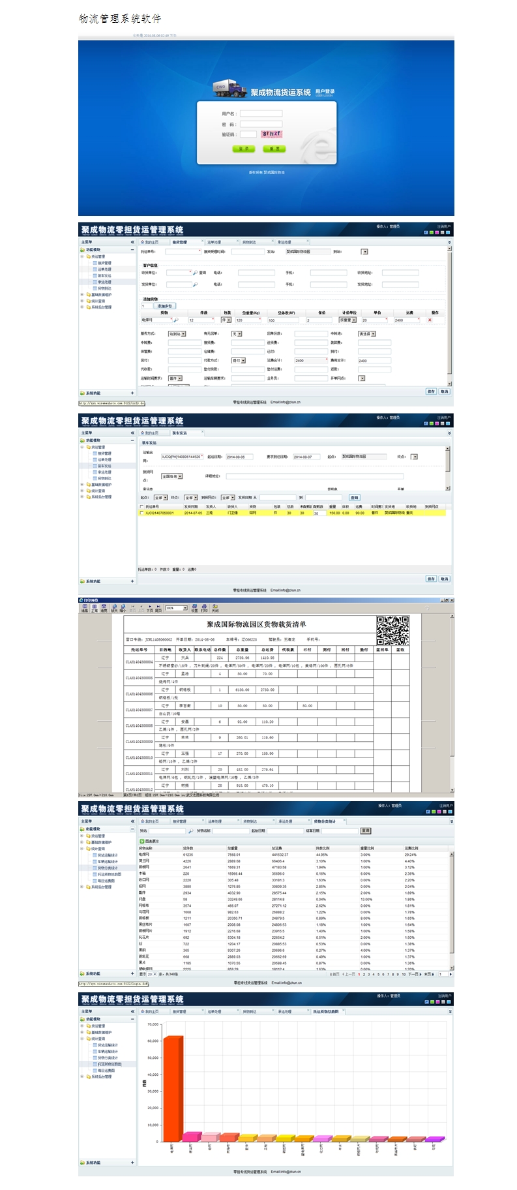
Task: Open the 付款方式 dropdown showing 提付
Action: point(239,360)
